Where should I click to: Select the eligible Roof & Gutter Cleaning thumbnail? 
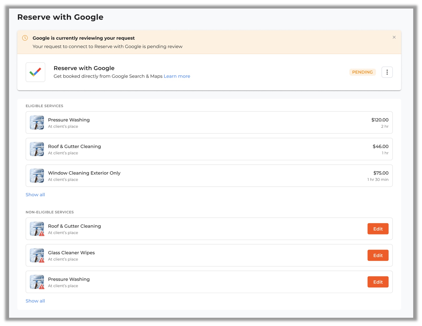tap(37, 149)
